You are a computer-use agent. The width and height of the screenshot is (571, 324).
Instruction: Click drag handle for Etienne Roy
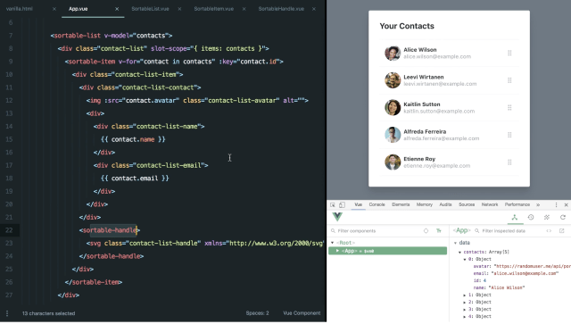click(x=509, y=162)
